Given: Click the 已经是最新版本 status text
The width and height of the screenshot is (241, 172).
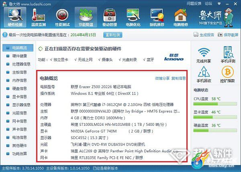Looking at the screenshot, I should coord(106,168).
